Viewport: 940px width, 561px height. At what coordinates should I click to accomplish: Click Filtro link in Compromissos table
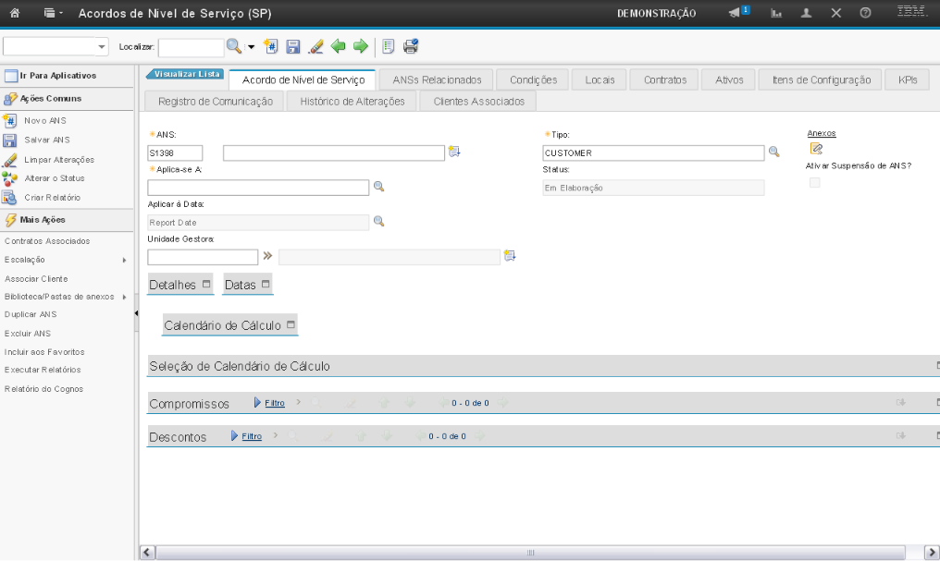pyautogui.click(x=275, y=403)
